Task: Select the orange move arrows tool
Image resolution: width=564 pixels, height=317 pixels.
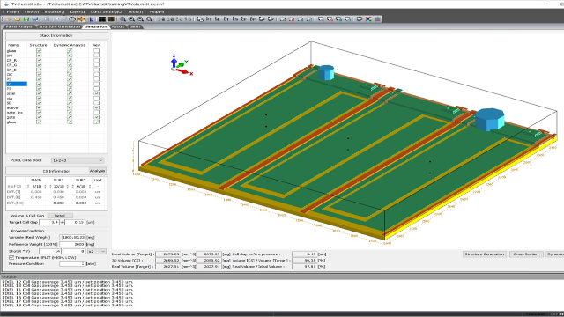Action: (81, 19)
